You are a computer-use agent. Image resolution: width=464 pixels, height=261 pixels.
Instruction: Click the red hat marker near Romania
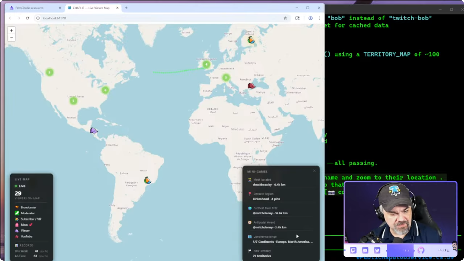point(251,86)
